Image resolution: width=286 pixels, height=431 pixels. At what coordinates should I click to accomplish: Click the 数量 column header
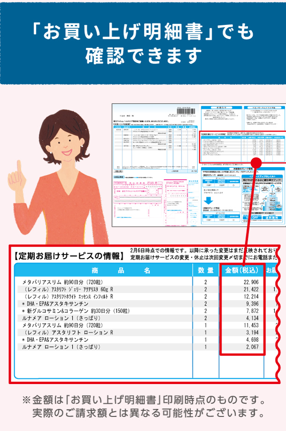tap(206, 270)
